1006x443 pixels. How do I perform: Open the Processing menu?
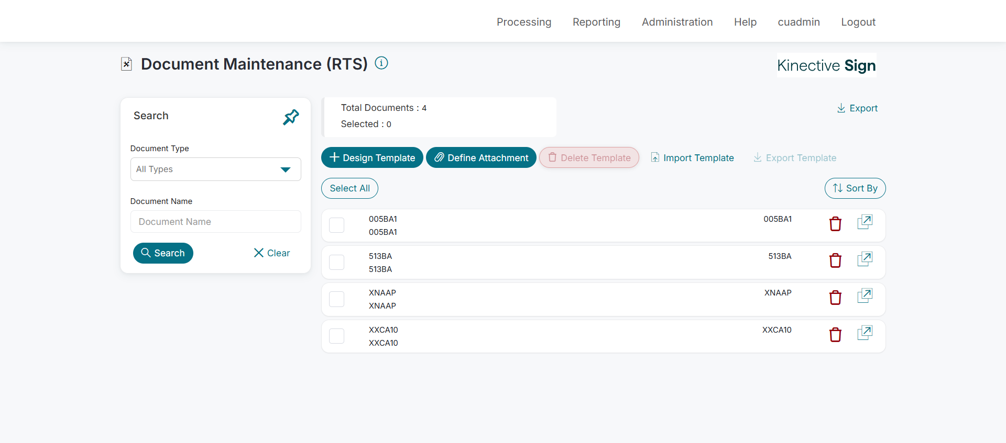coord(524,22)
